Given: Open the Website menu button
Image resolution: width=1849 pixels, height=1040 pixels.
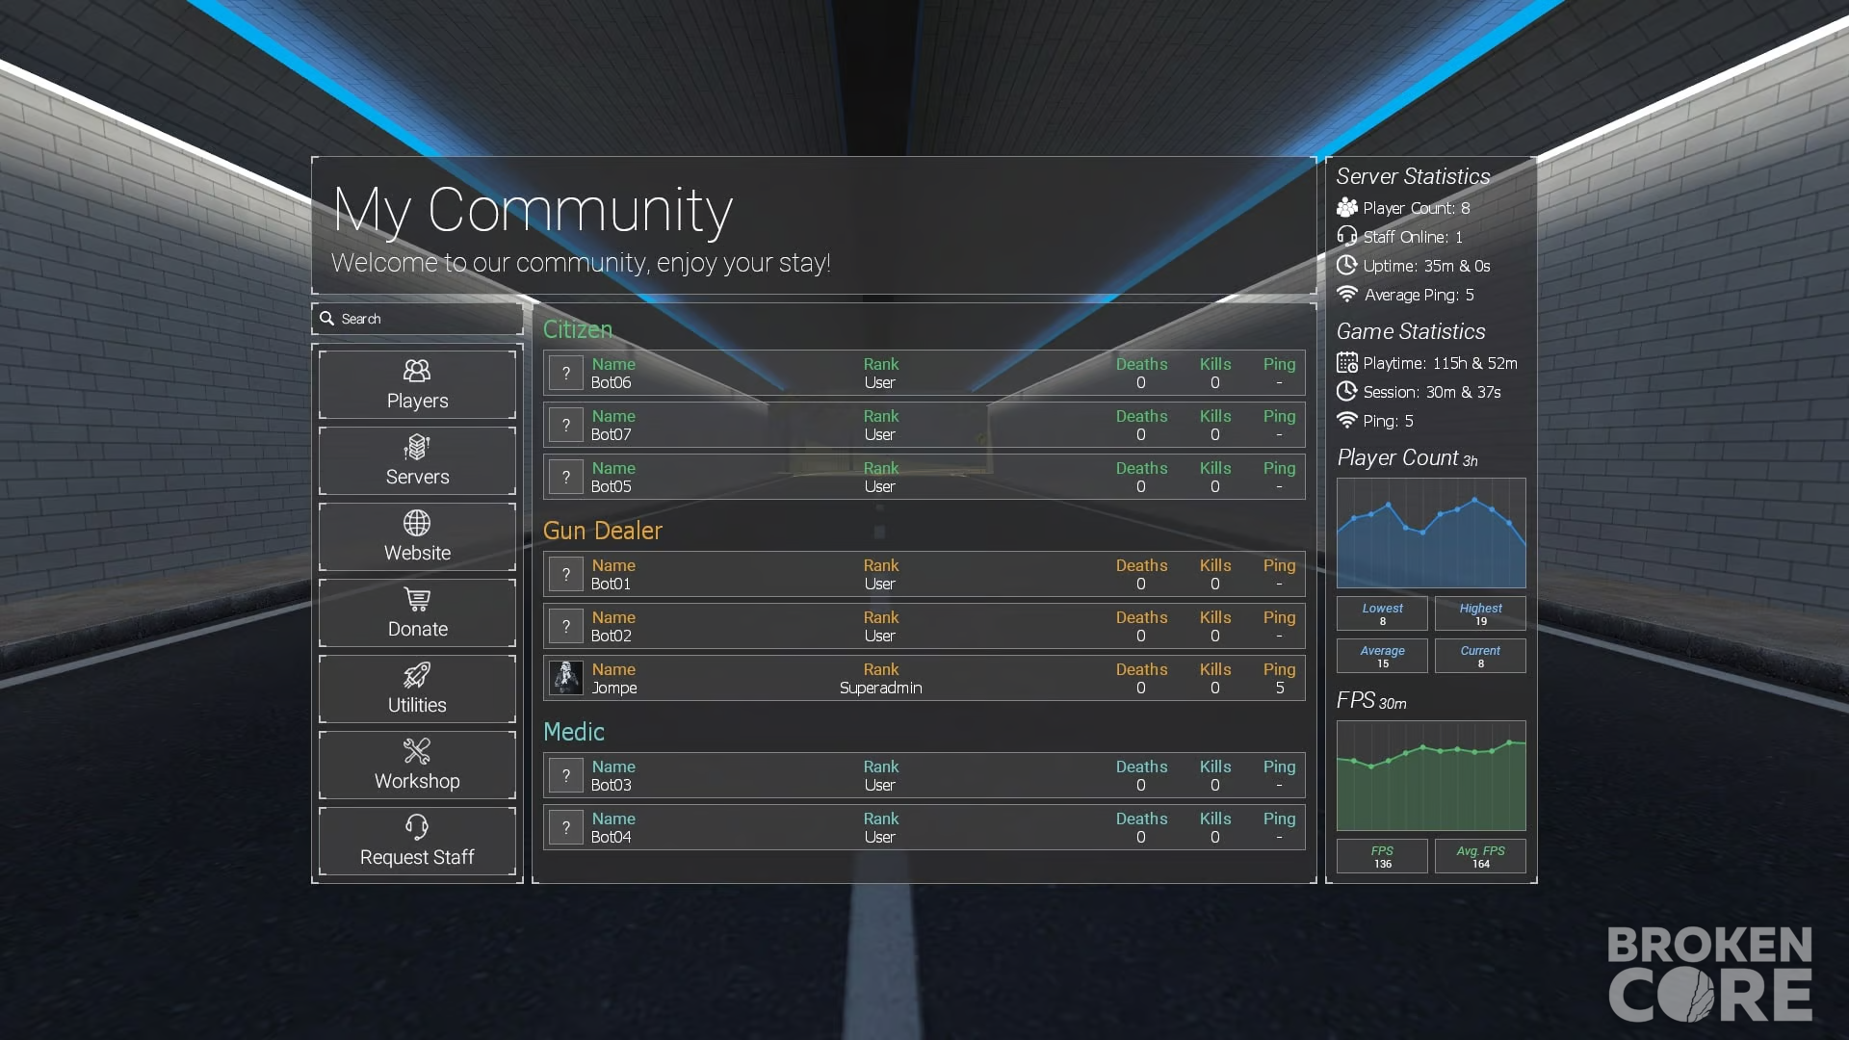Looking at the screenshot, I should point(417,537).
